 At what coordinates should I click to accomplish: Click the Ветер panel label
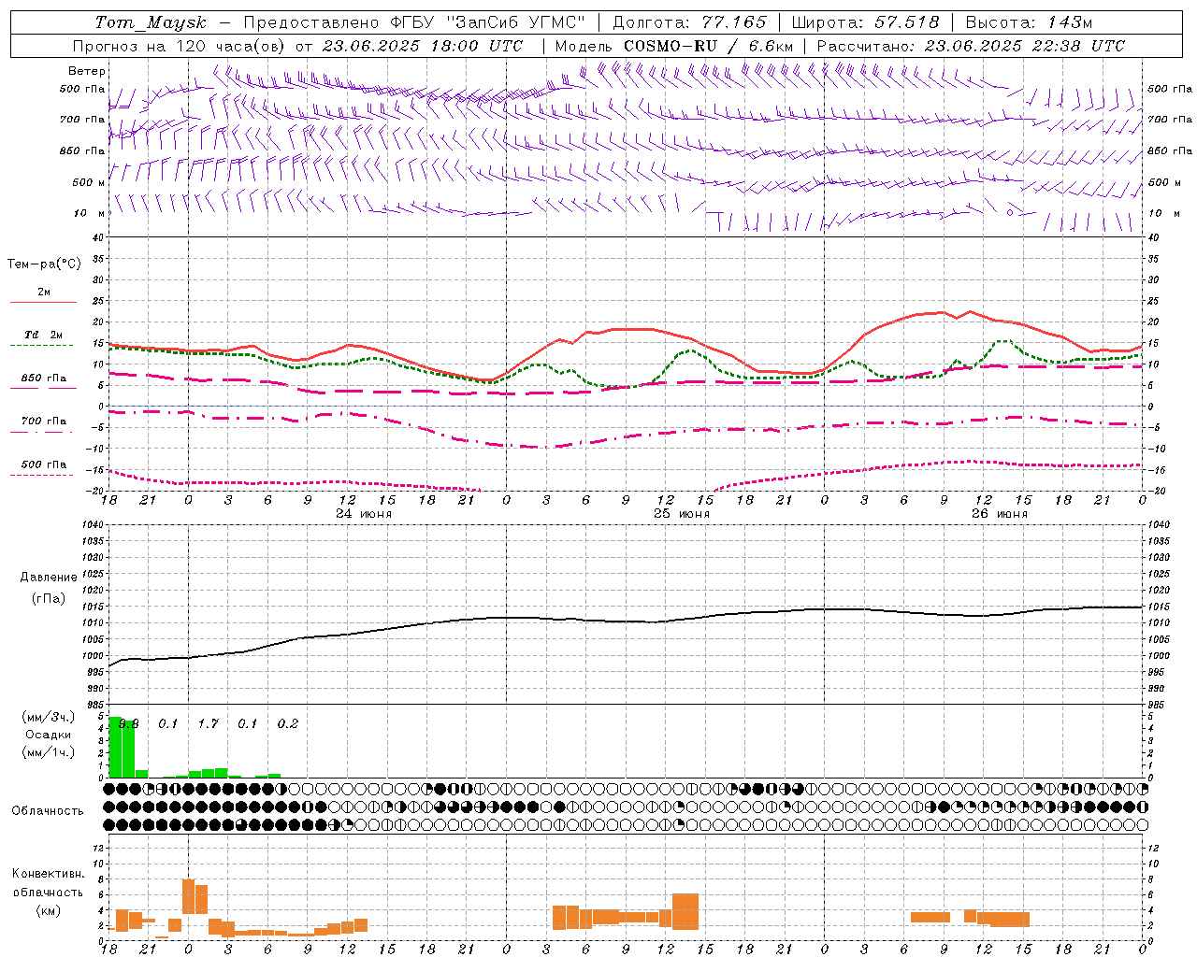click(87, 71)
